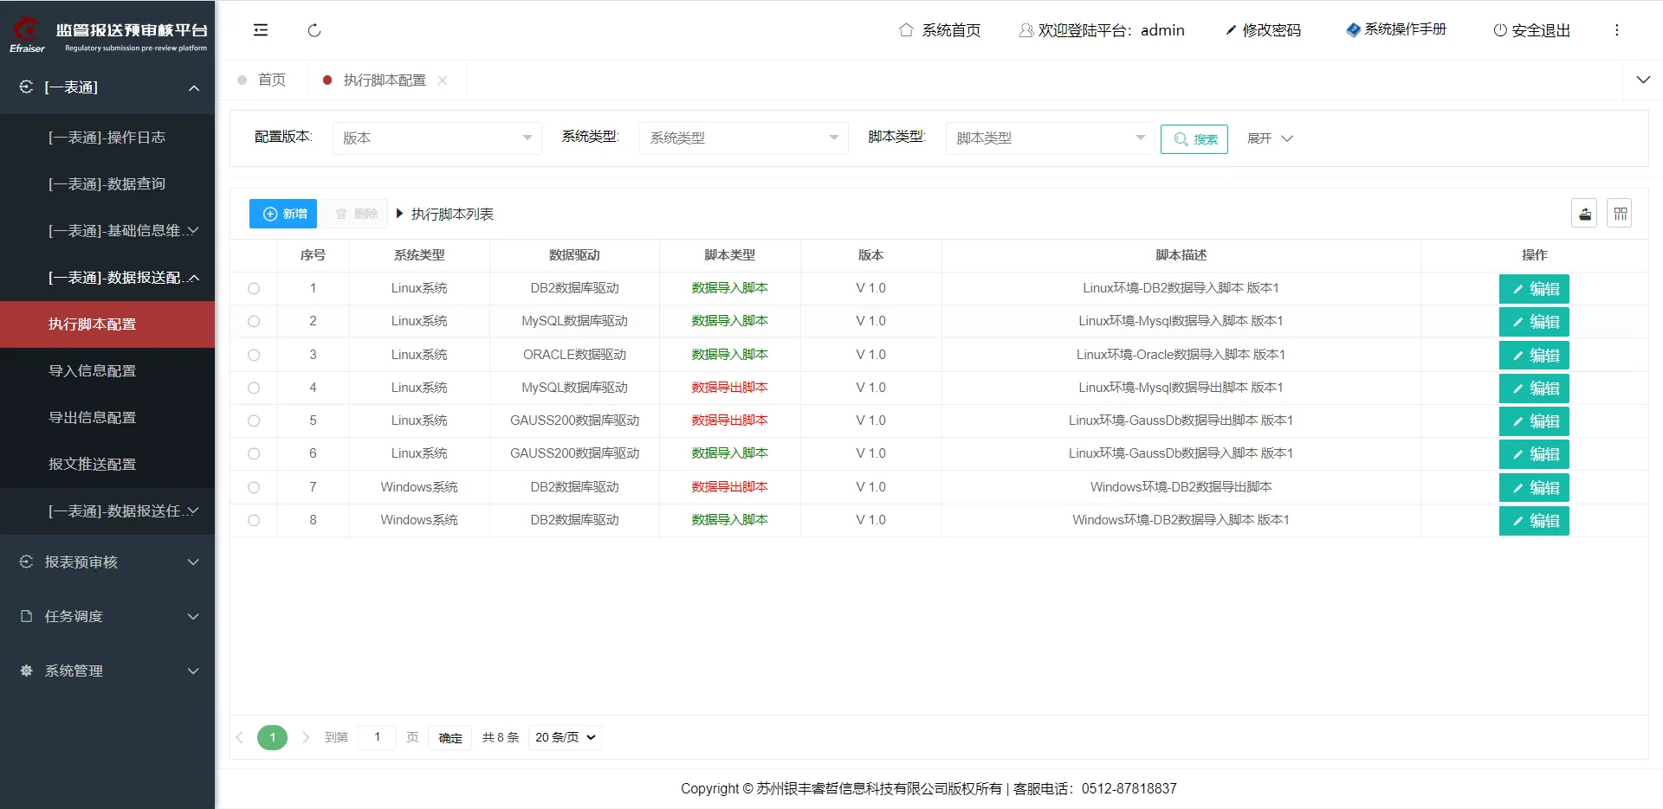Screen dimensions: 1663x809
Task: Open the 系统操作手册 manual icon
Action: coord(1353,30)
